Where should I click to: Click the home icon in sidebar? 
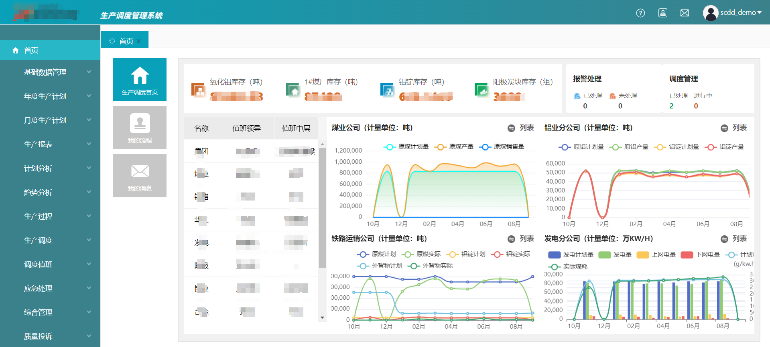pos(16,50)
